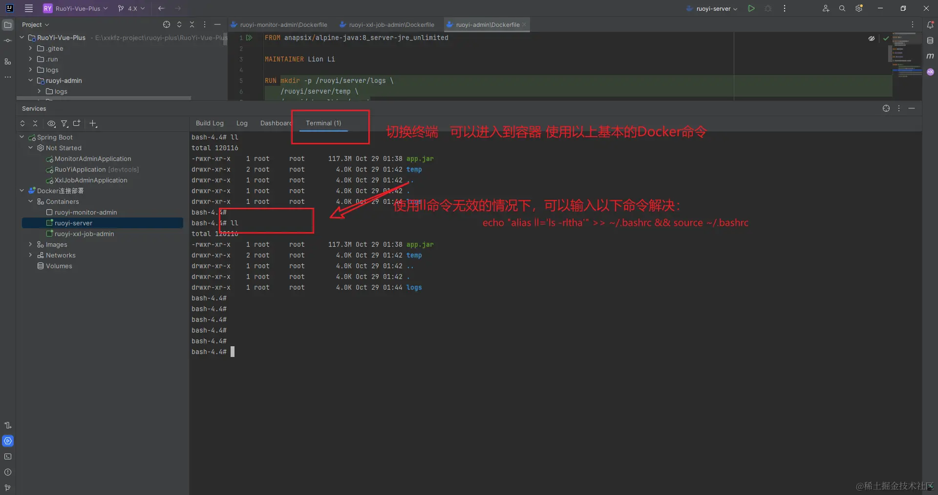Open the Notifications bell
938x495 pixels.
930,24
